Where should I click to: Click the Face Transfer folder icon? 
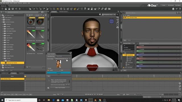point(48,88)
